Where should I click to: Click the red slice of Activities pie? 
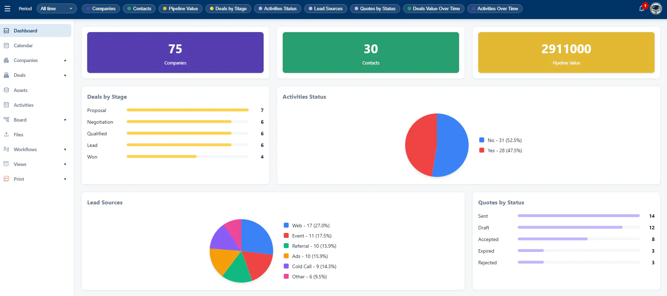coord(420,144)
